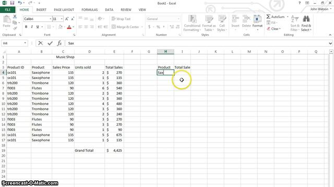This screenshot has height=187, width=334.
Task: Select the Music Shop title cell
Action: click(x=65, y=57)
